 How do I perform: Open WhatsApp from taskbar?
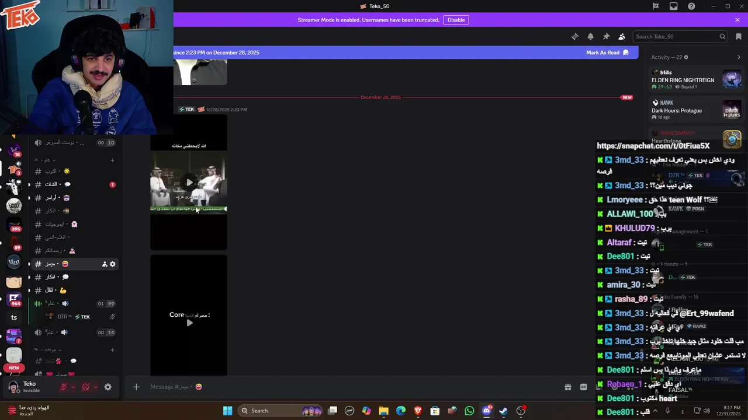coord(469,411)
